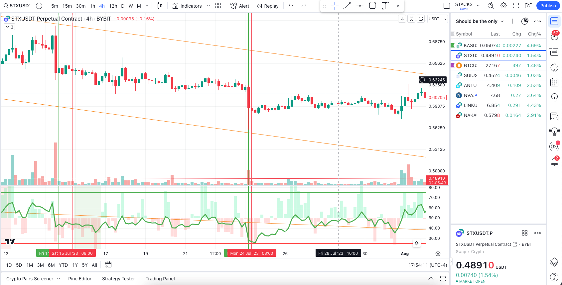This screenshot has width=562, height=285.
Task: Collapse the indicator legend showing 3
Action: [x=9, y=27]
